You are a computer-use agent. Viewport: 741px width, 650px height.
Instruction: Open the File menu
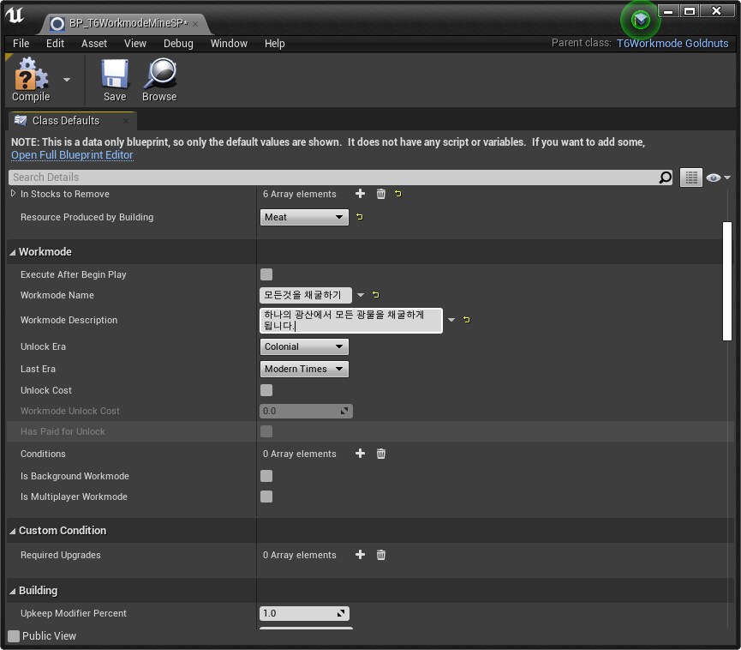(21, 44)
